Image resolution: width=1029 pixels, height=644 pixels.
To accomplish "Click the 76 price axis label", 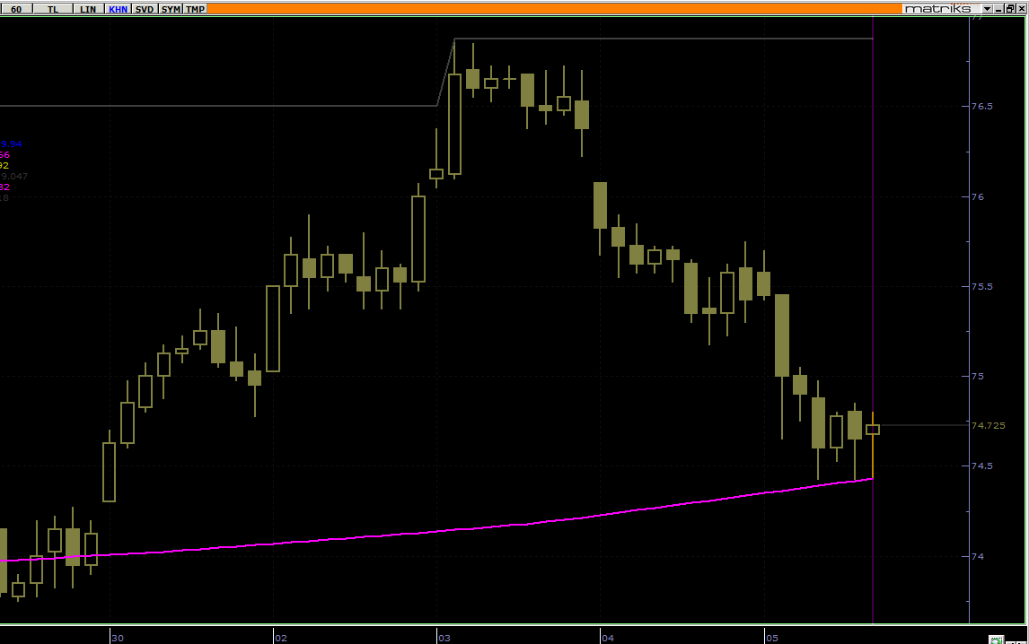I will tap(977, 196).
